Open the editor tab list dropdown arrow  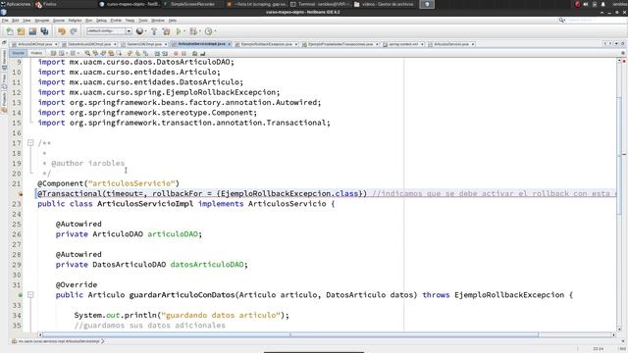pos(616,43)
